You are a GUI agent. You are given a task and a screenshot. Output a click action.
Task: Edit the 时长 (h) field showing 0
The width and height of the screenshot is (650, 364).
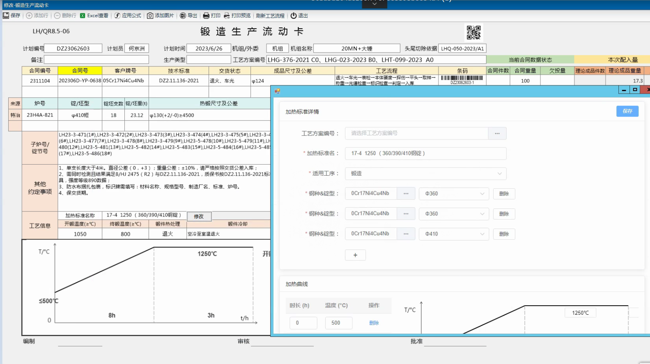[303, 323]
